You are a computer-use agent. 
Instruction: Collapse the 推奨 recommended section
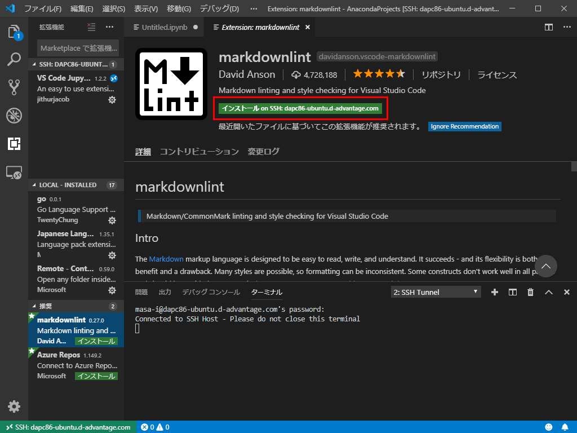tap(76, 306)
